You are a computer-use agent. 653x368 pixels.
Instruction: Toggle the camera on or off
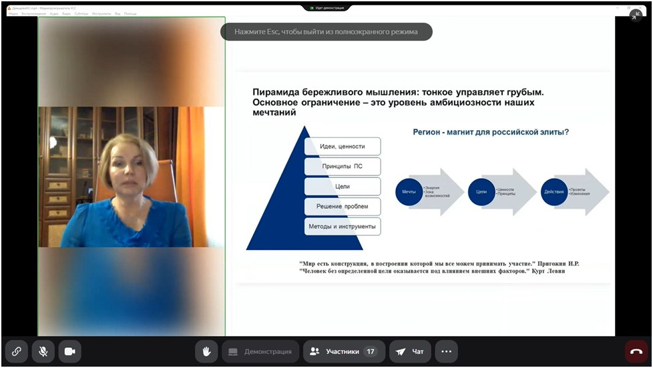click(69, 351)
